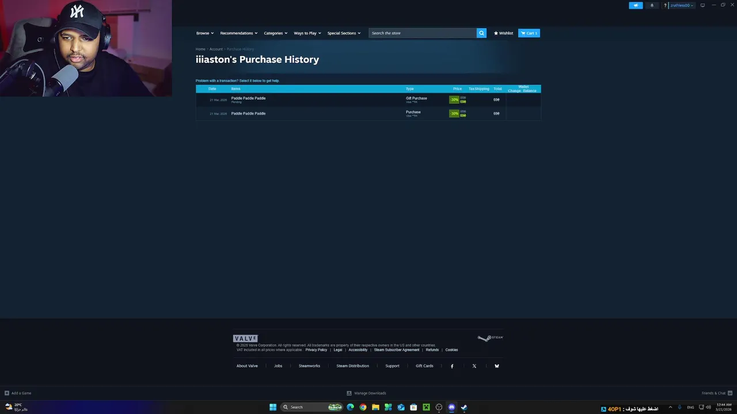Open Google Chrome from the taskbar
The height and width of the screenshot is (414, 737).
coord(363,407)
